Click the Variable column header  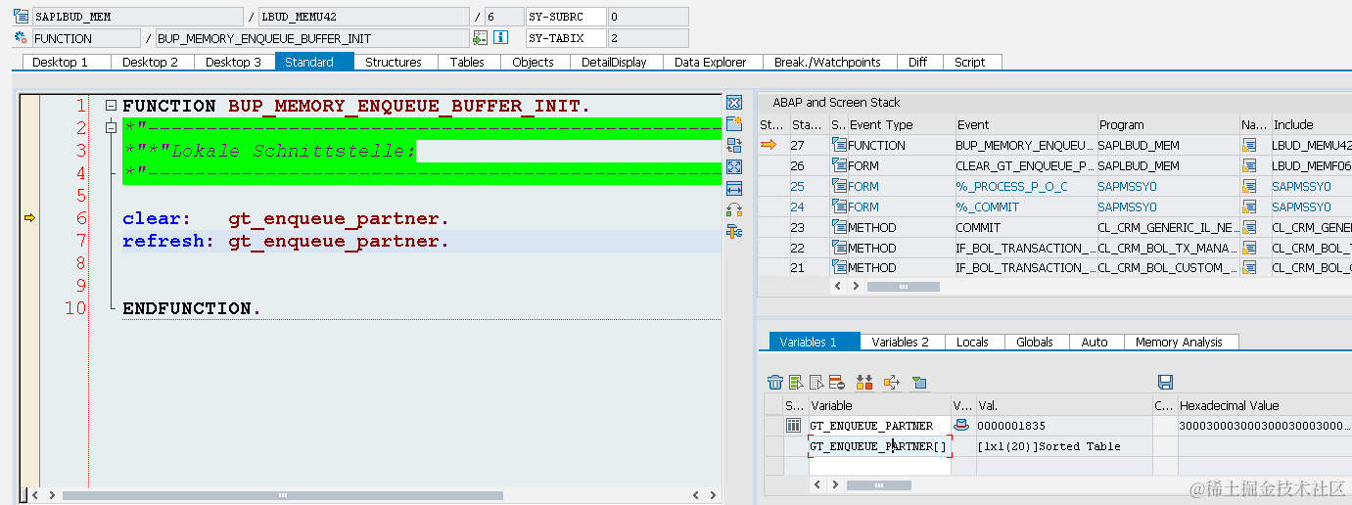(x=879, y=405)
